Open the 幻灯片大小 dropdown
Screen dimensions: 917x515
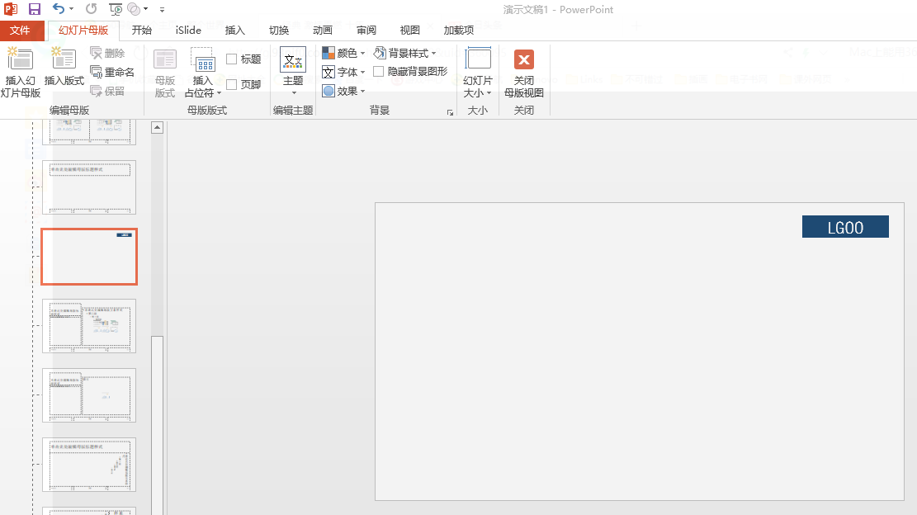[478, 73]
